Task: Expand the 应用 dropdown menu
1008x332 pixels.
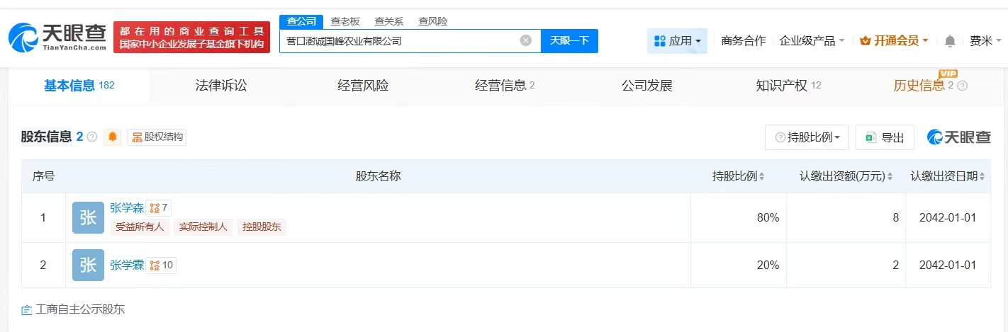Action: (677, 41)
